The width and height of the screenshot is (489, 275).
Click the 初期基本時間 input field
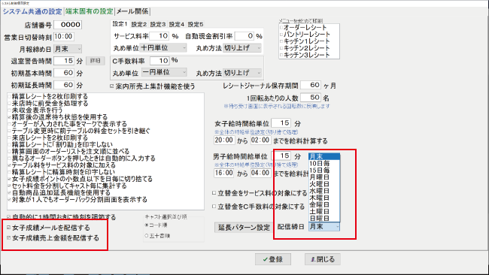coord(64,73)
